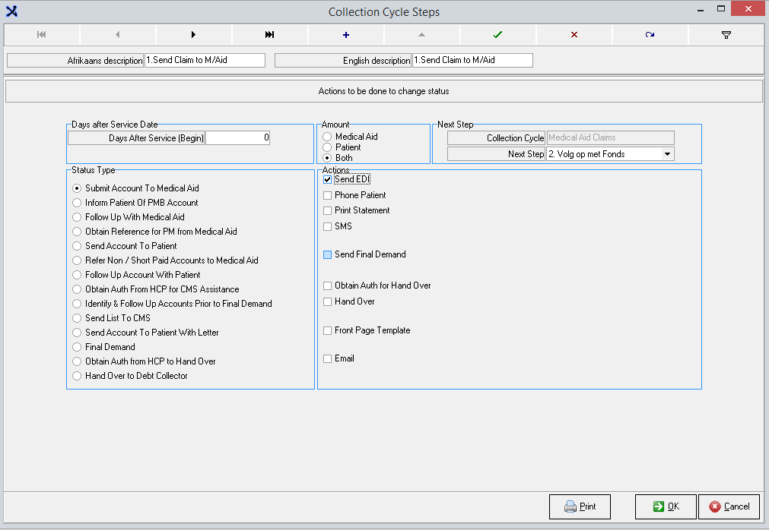Enable the Phone Patient checkbox
Screen dimensions: 769x530
click(x=328, y=195)
